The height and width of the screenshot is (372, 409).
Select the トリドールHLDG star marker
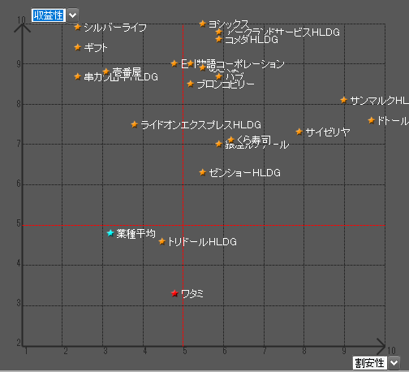pos(162,241)
